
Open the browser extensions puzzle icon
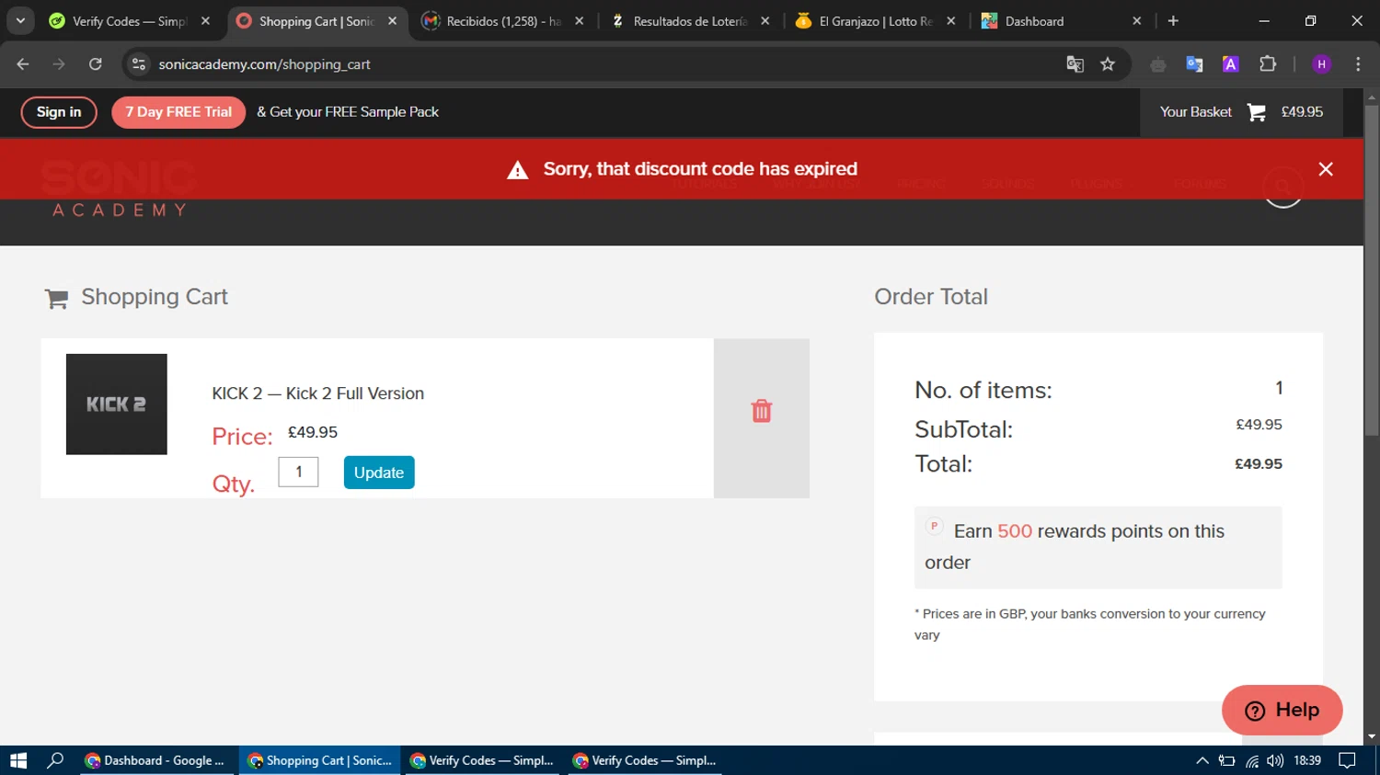pos(1268,64)
